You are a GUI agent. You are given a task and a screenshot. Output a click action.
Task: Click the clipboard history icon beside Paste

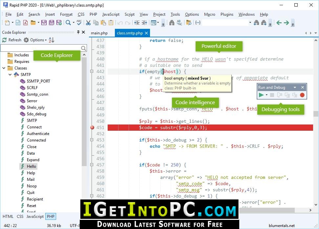point(111,23)
